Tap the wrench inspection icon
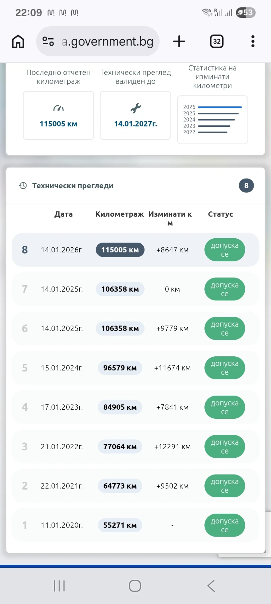 (135, 108)
